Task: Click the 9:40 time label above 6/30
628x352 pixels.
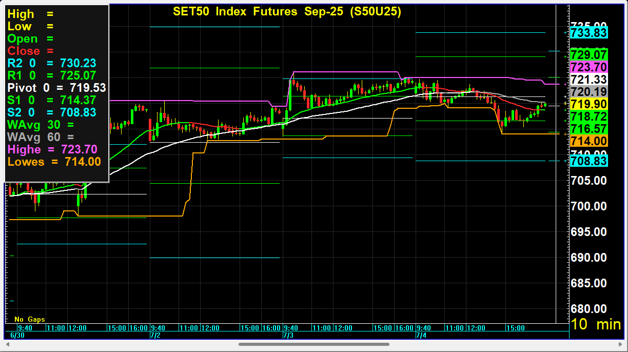Action: pos(26,328)
